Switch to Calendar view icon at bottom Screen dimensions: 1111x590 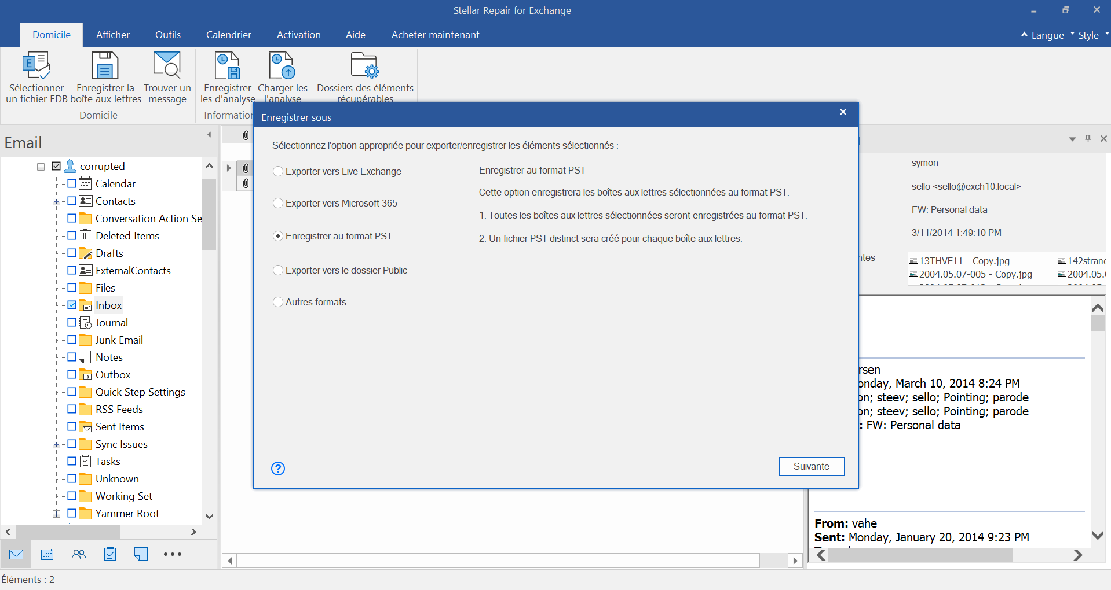coord(47,554)
